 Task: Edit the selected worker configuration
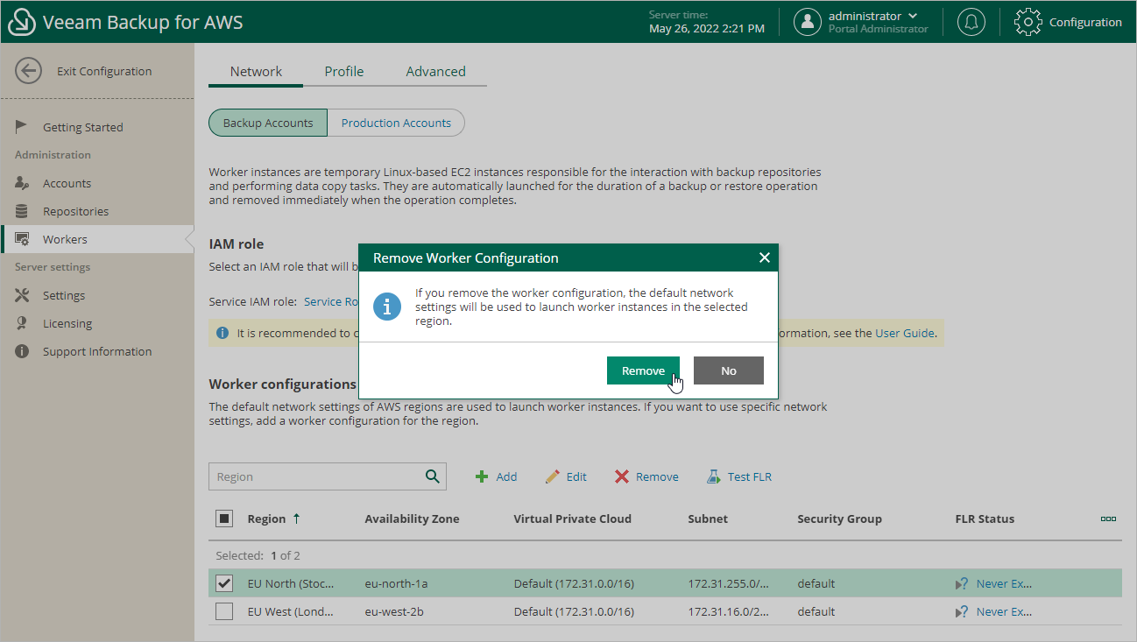pos(566,476)
